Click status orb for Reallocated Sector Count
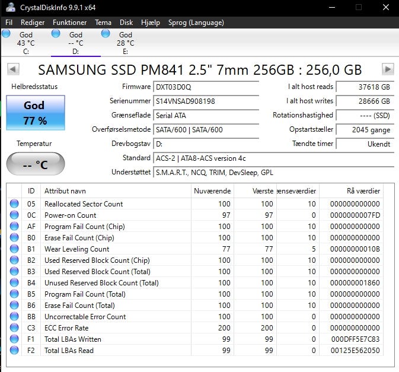Image resolution: width=399 pixels, height=372 pixels. pos(14,204)
